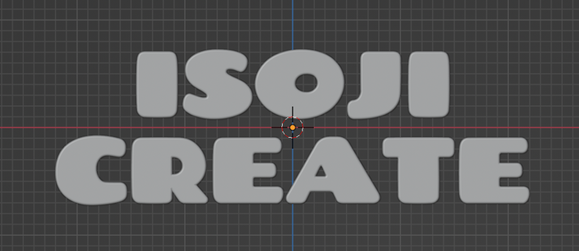Click the last letter I of ISOJI

coord(429,85)
